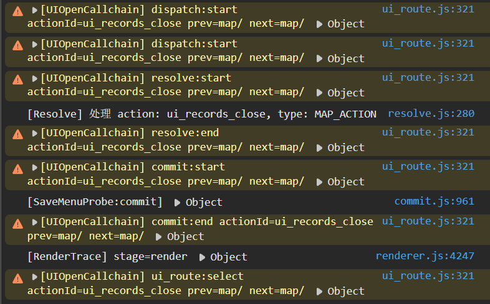Click the 'resolve:start' message text
Viewport: 490px width, 304px height.
(191, 78)
